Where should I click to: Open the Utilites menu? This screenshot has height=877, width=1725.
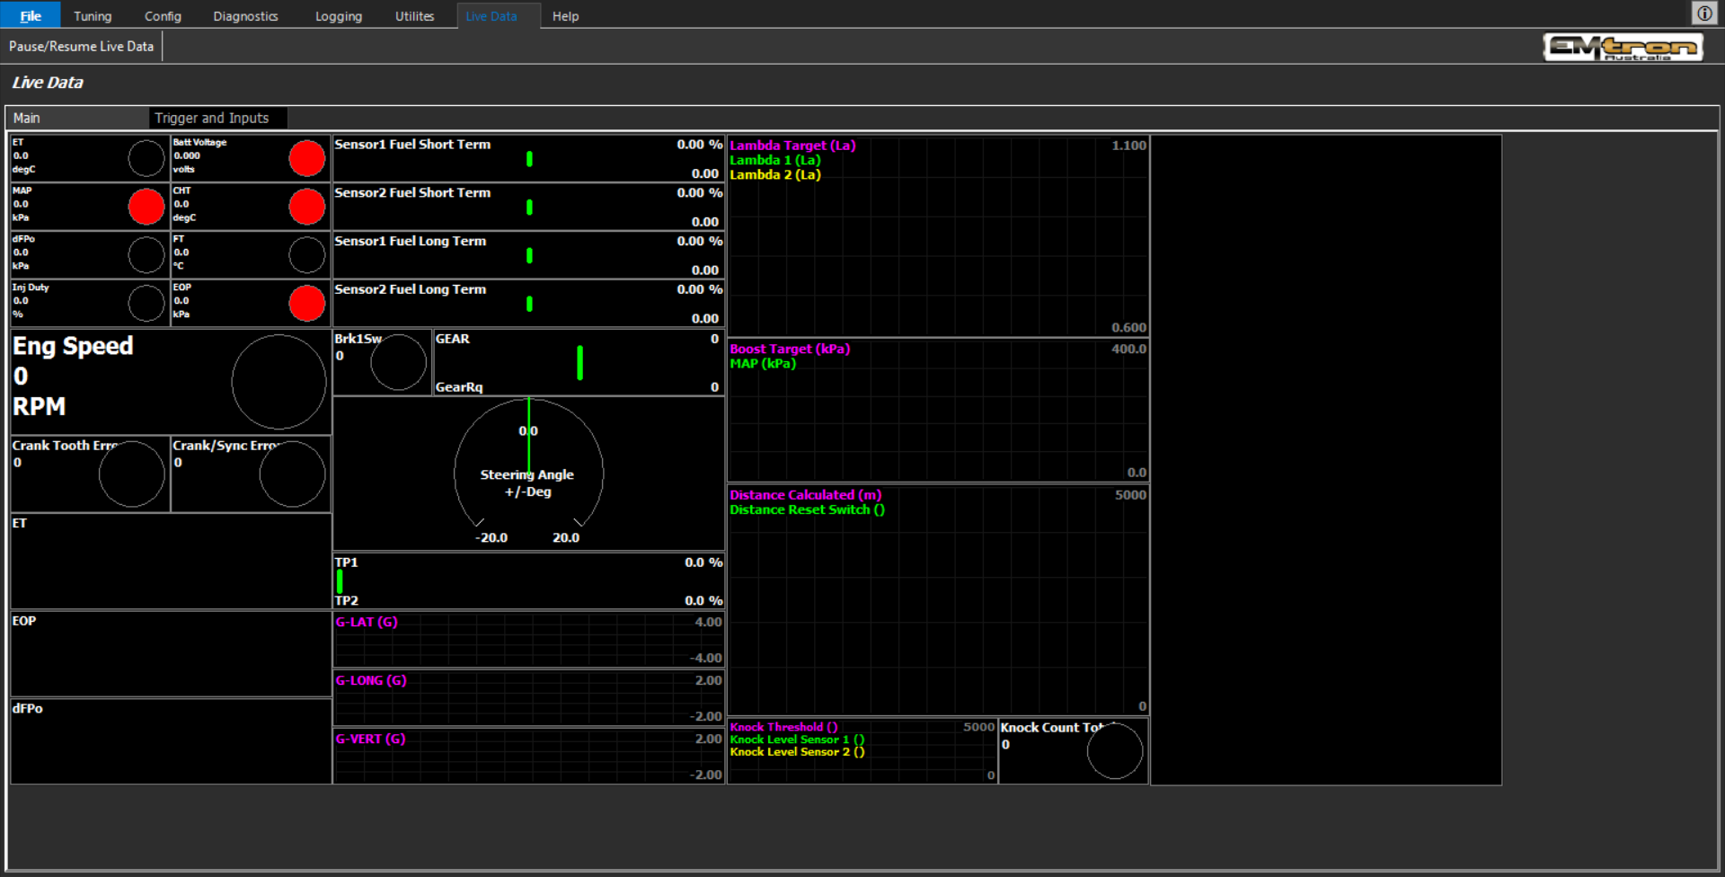[414, 16]
